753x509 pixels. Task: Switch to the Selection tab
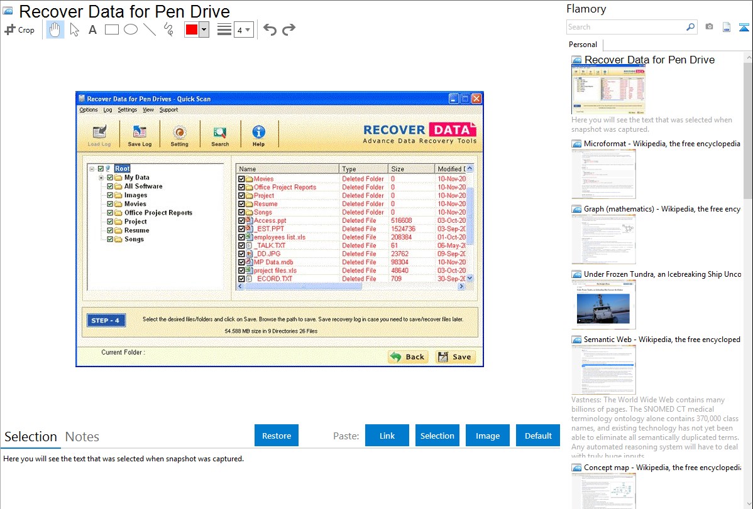(x=31, y=437)
